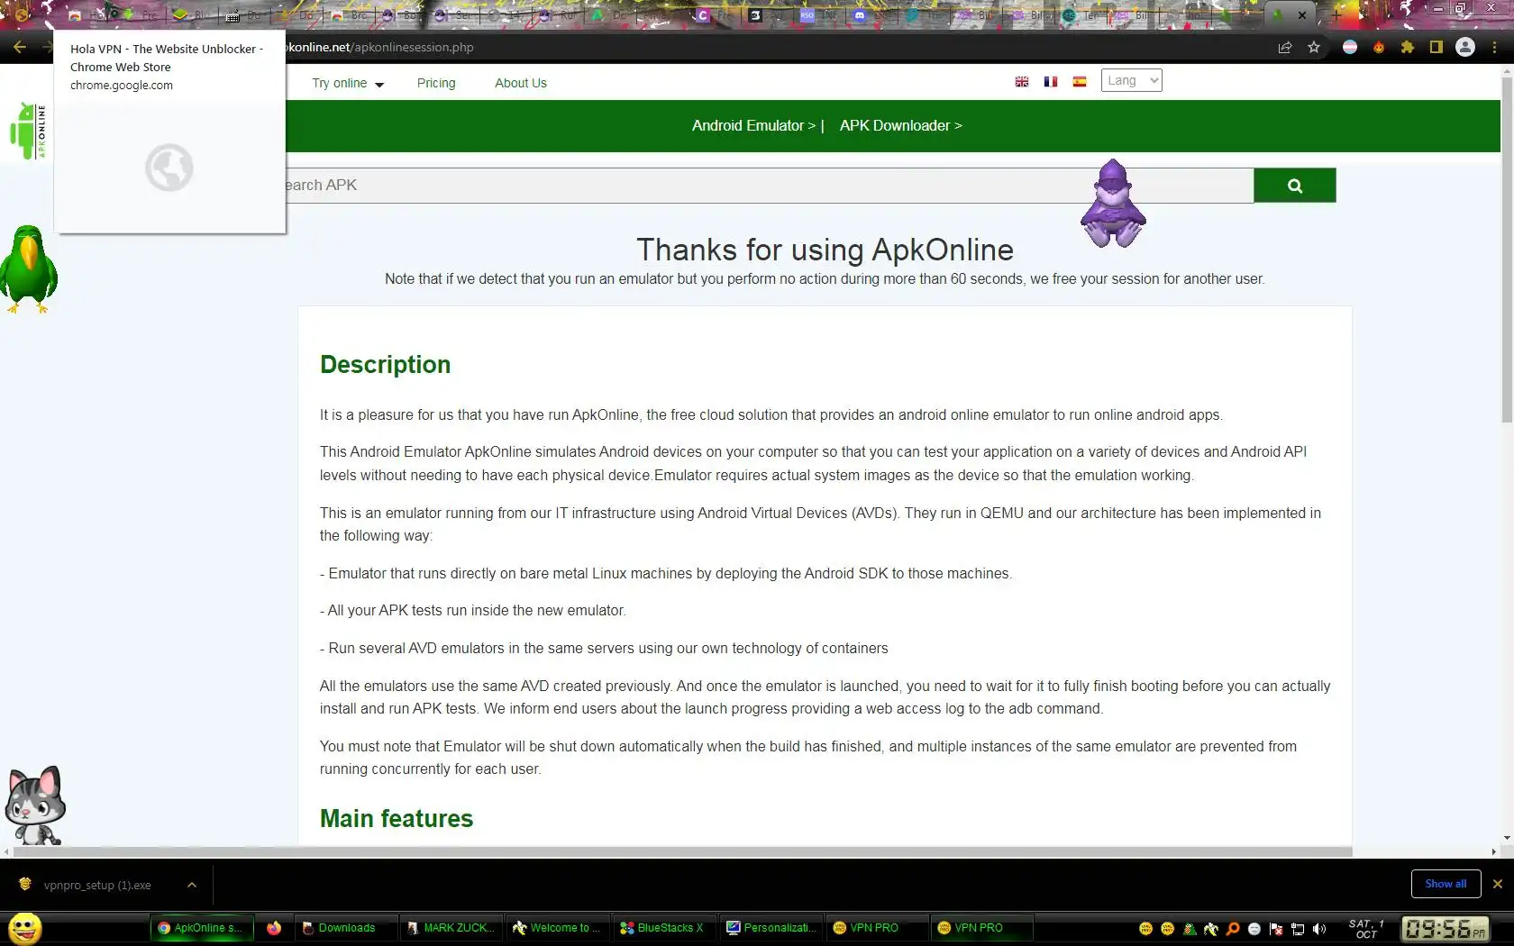Click the vertical page scrollbar thumb
The width and height of the screenshot is (1514, 946).
tap(1507, 248)
